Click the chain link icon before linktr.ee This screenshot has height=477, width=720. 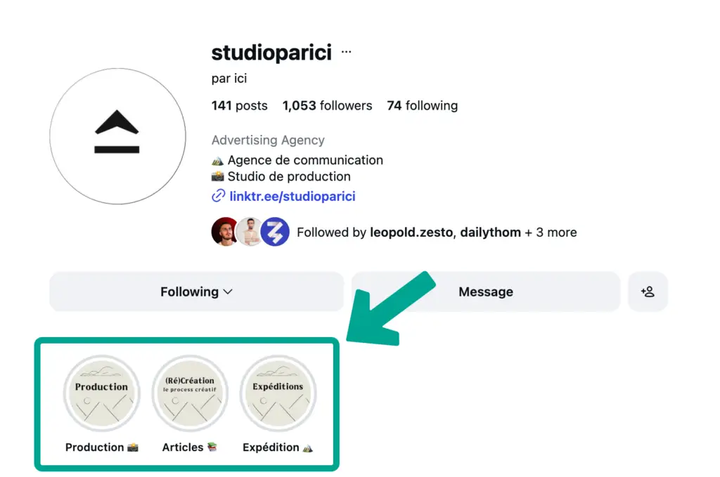(218, 196)
